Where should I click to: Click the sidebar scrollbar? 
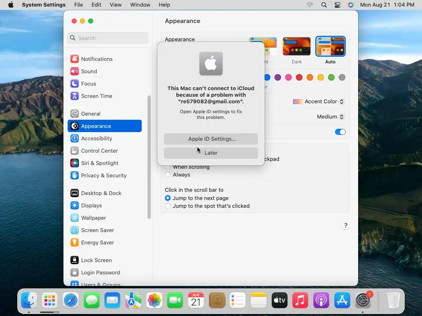tap(149, 157)
